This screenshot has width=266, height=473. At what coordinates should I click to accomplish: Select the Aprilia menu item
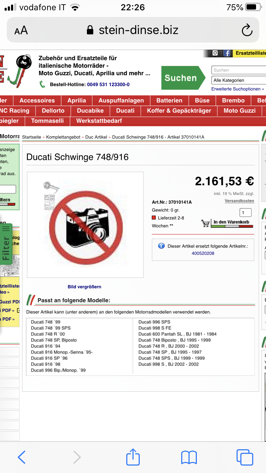click(x=77, y=100)
